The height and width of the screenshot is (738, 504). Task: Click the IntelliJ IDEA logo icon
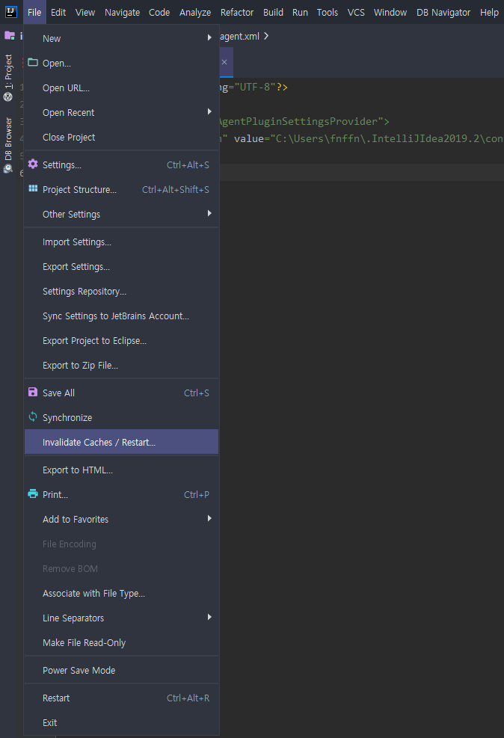[10, 12]
